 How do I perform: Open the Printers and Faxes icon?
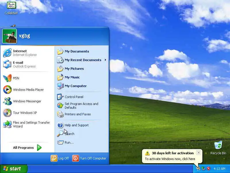(60, 114)
